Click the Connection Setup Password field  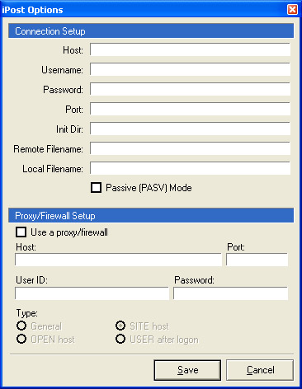(190, 89)
